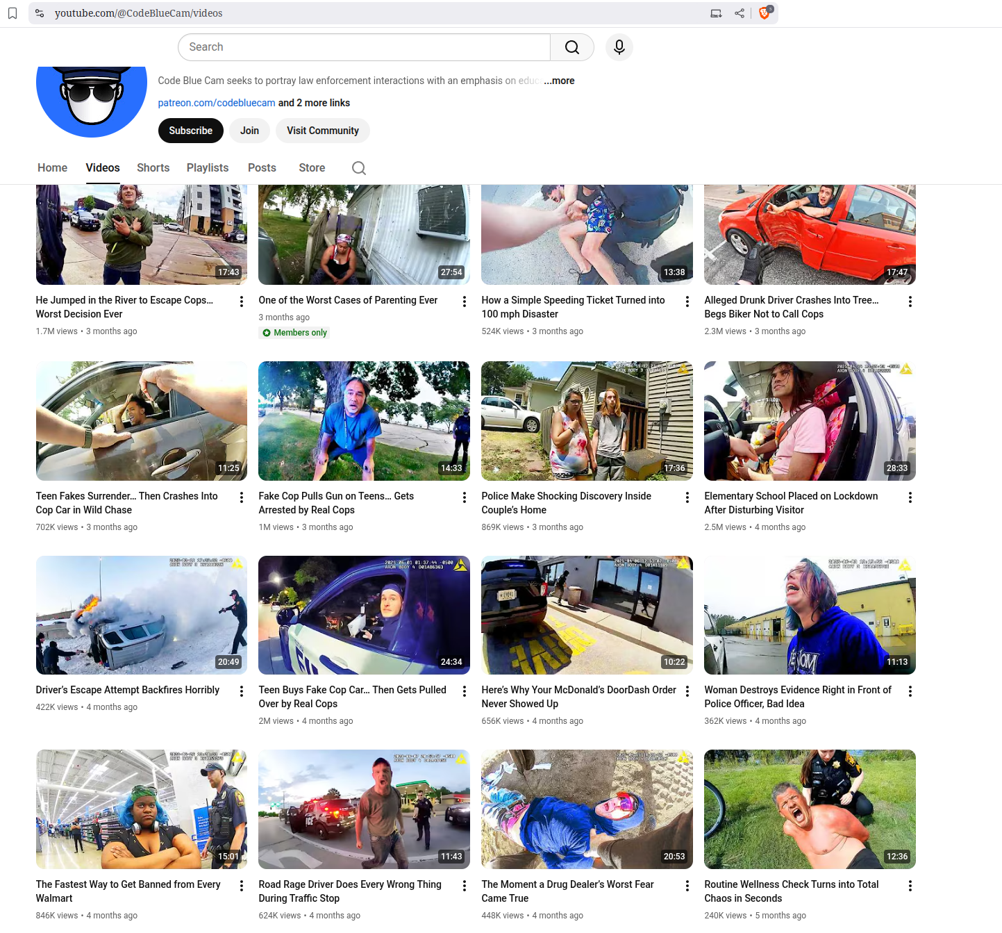Open options menu for Simple Speeding Ticket video

(687, 302)
